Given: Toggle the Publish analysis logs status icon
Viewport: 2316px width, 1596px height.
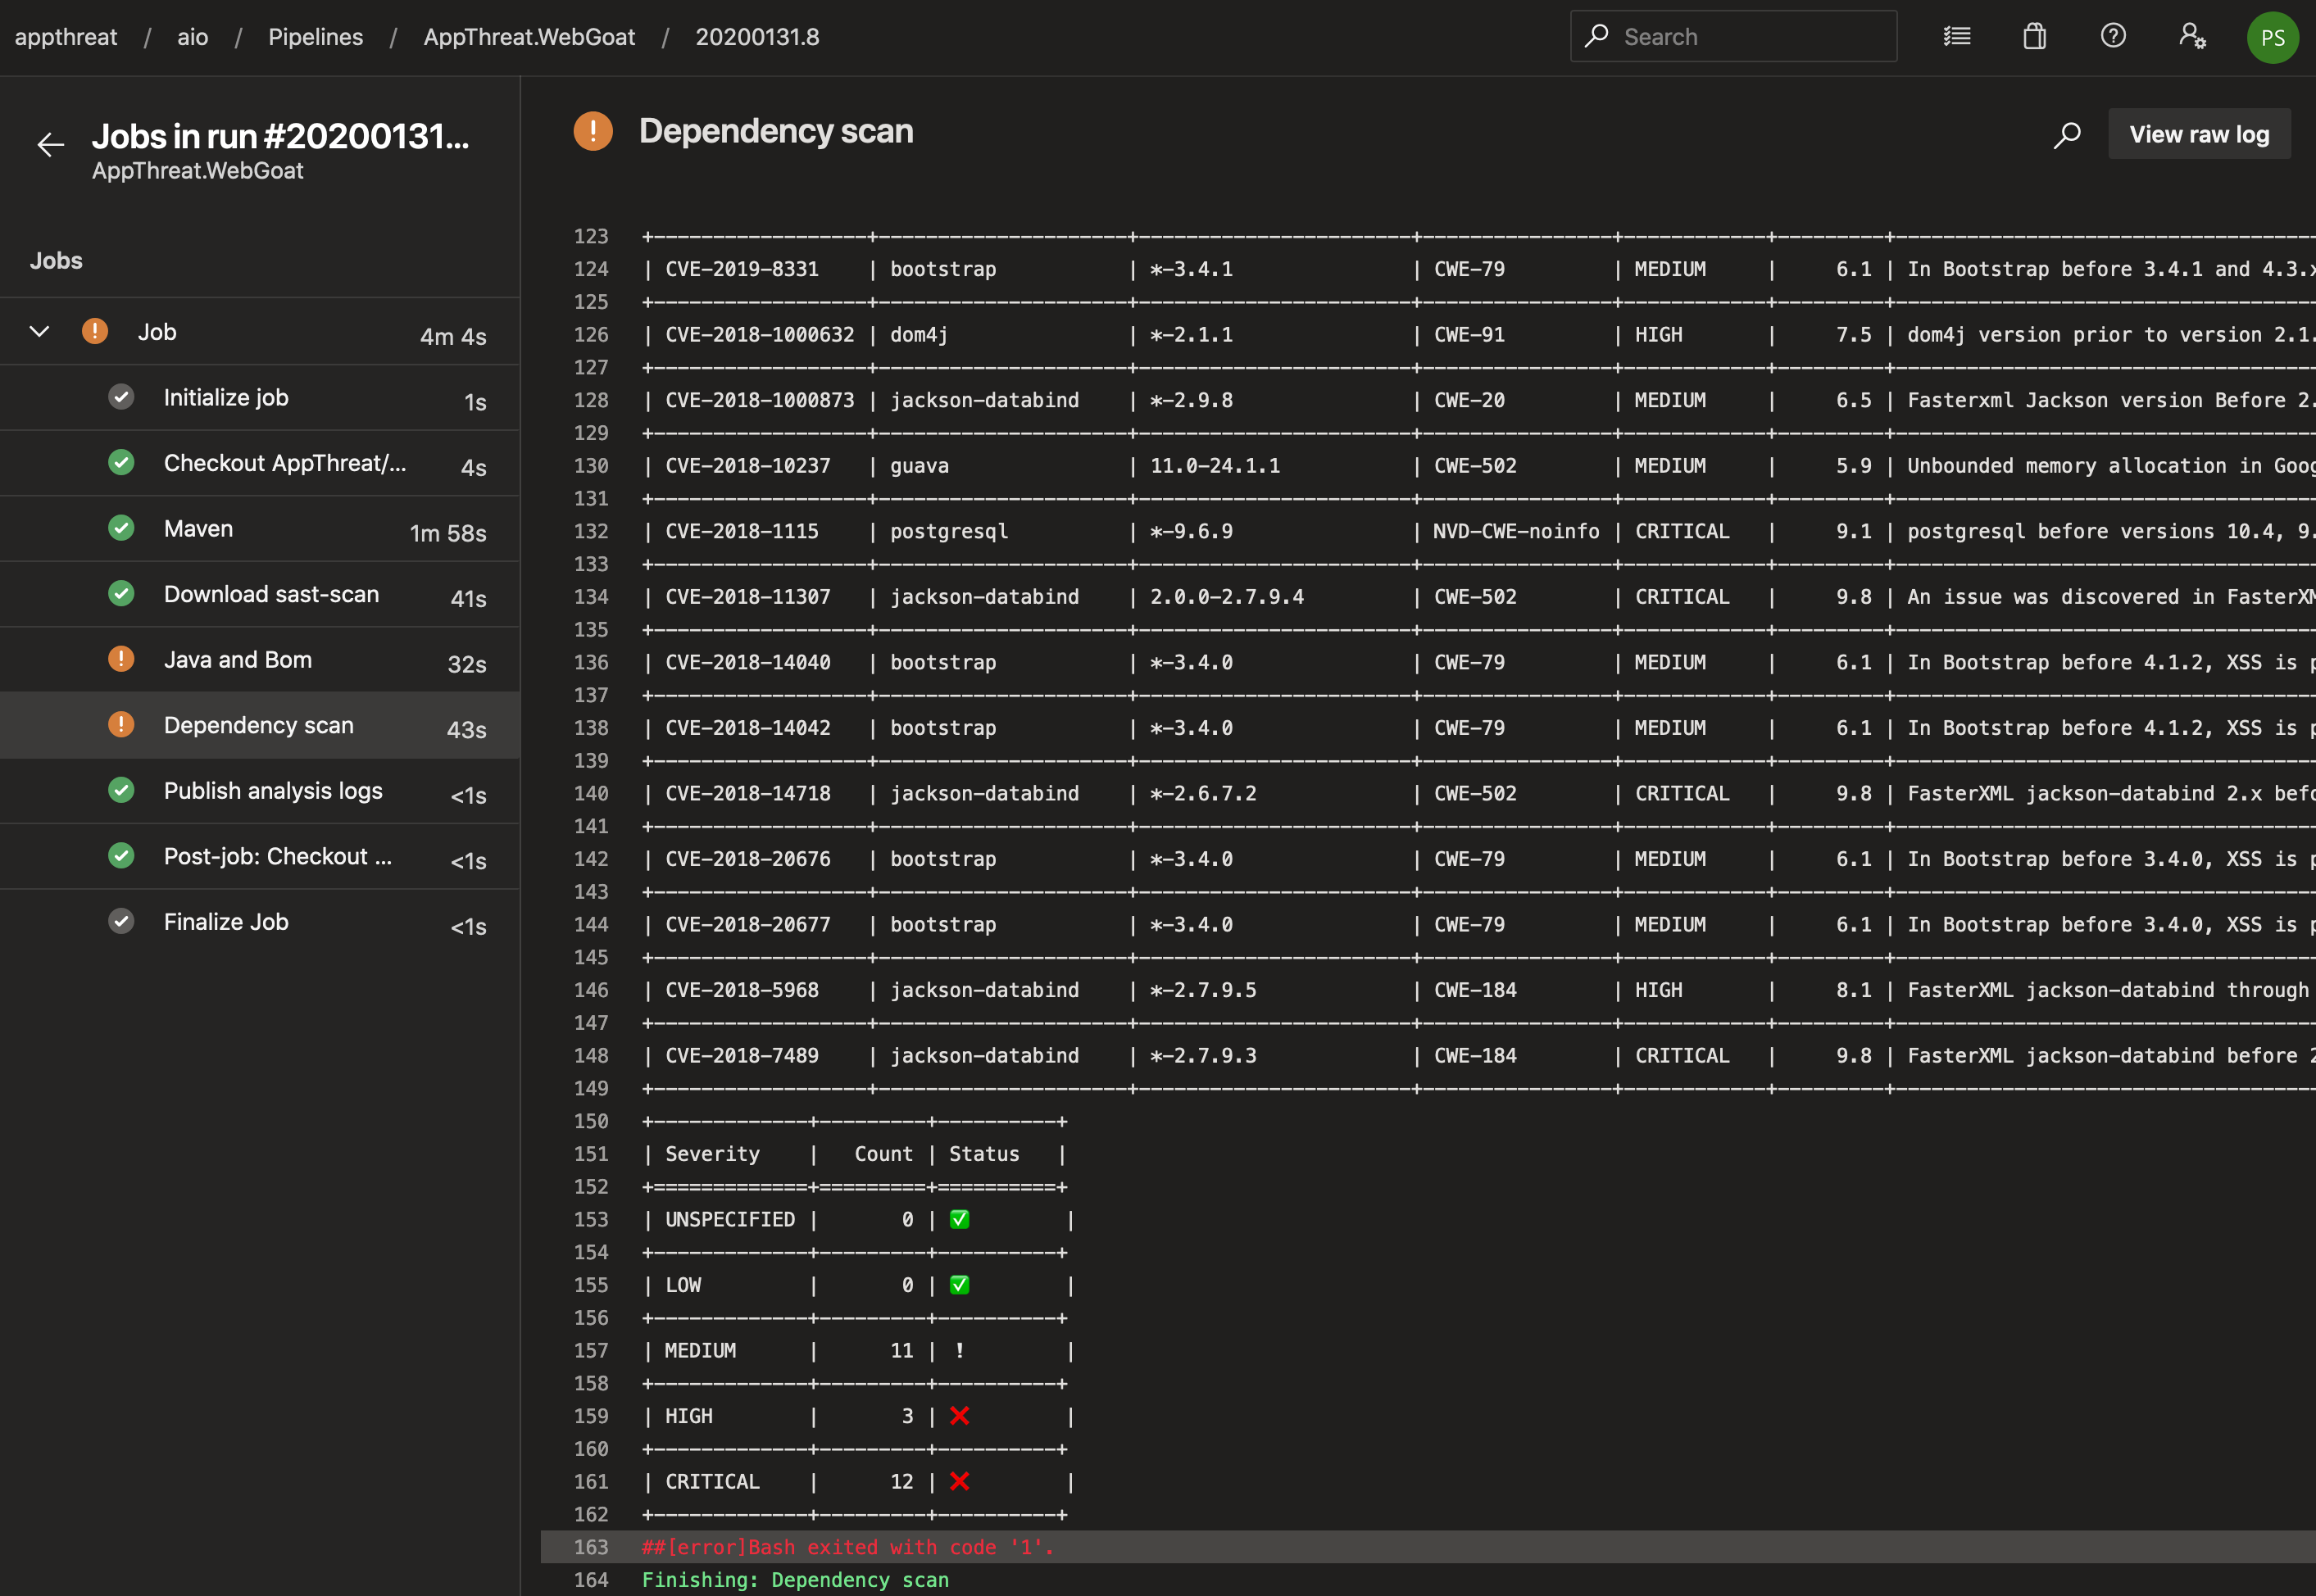Looking at the screenshot, I should pos(120,790).
